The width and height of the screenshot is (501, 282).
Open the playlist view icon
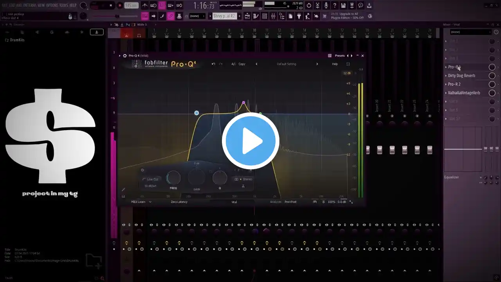pyautogui.click(x=247, y=16)
